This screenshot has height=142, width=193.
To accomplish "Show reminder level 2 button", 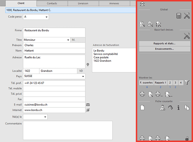I will (x=170, y=83).
